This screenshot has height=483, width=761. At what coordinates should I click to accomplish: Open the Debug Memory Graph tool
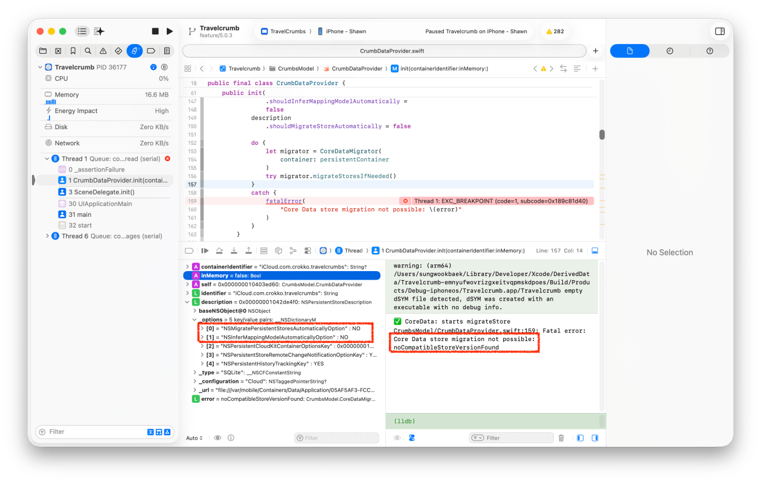click(293, 251)
